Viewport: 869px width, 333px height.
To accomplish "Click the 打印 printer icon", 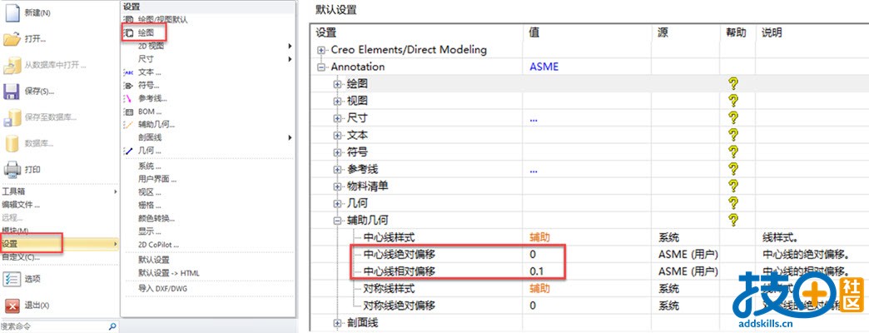I will (12, 169).
